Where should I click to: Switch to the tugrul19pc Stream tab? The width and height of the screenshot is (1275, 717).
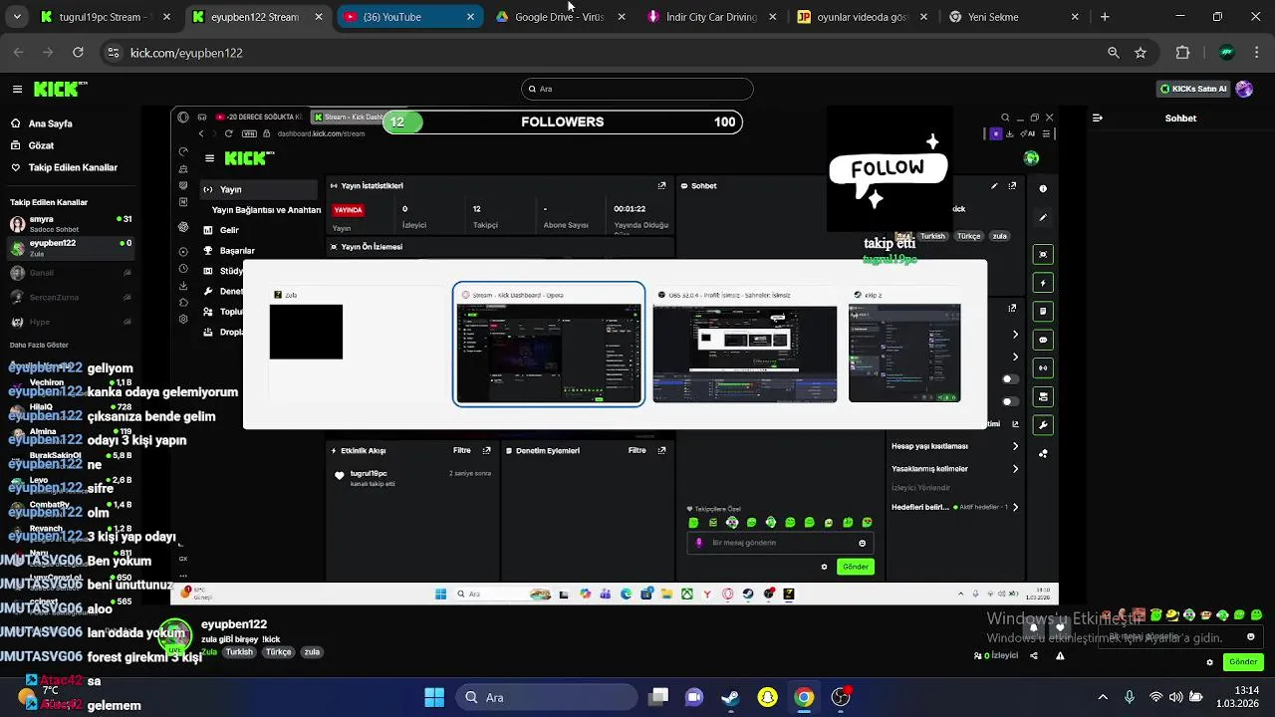105,17
